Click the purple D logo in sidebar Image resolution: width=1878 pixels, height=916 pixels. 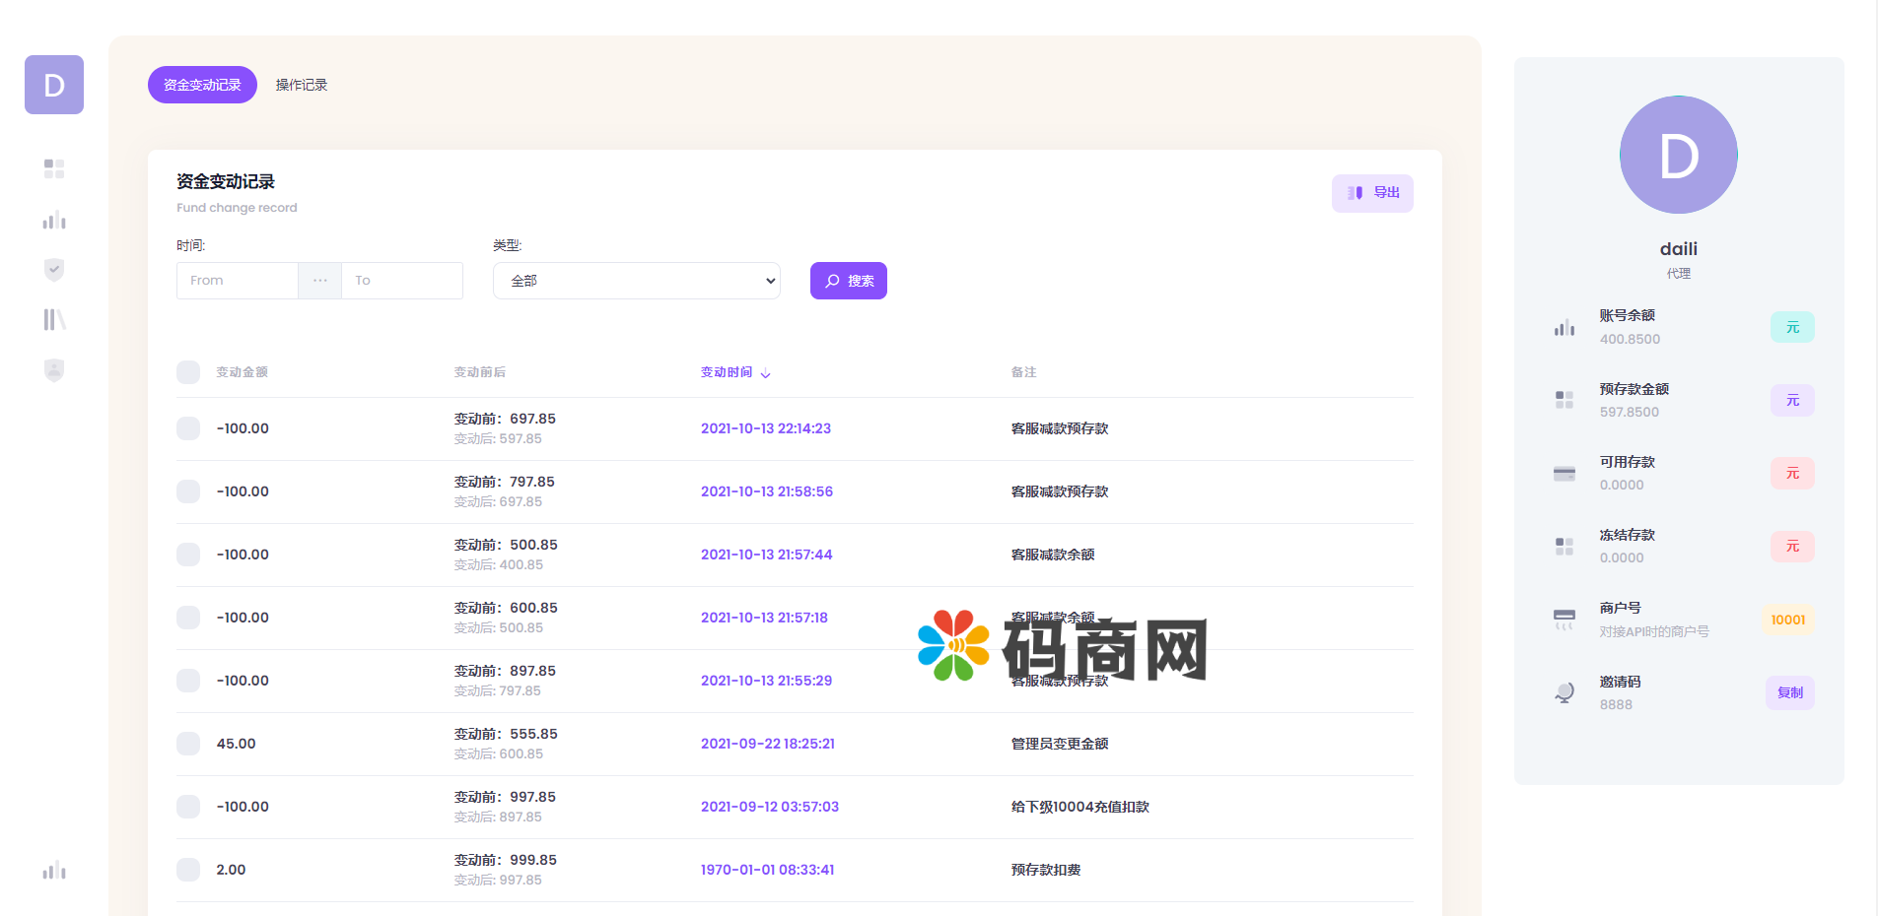coord(54,85)
